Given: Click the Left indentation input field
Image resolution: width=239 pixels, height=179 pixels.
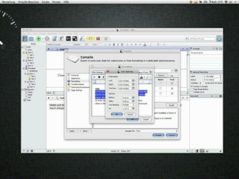Looking at the screenshot, I should pos(124,81).
